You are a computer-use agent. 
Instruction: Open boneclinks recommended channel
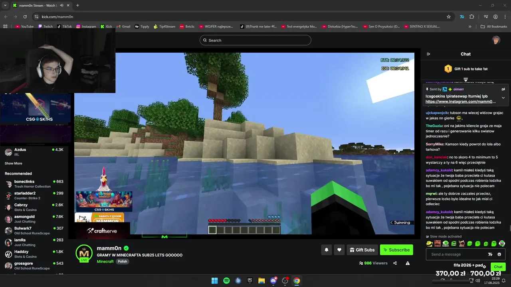[34, 184]
